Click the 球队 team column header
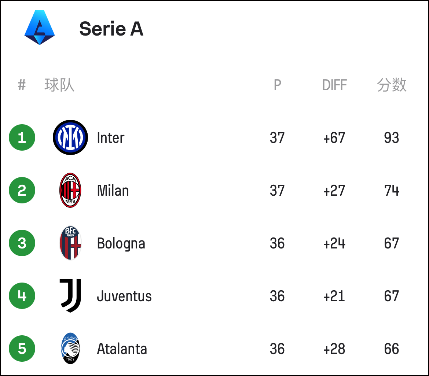 59,85
